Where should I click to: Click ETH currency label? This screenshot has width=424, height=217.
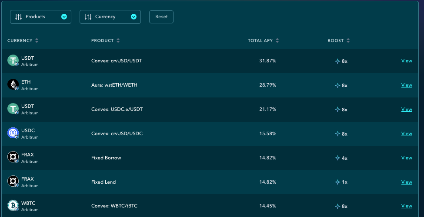26,82
